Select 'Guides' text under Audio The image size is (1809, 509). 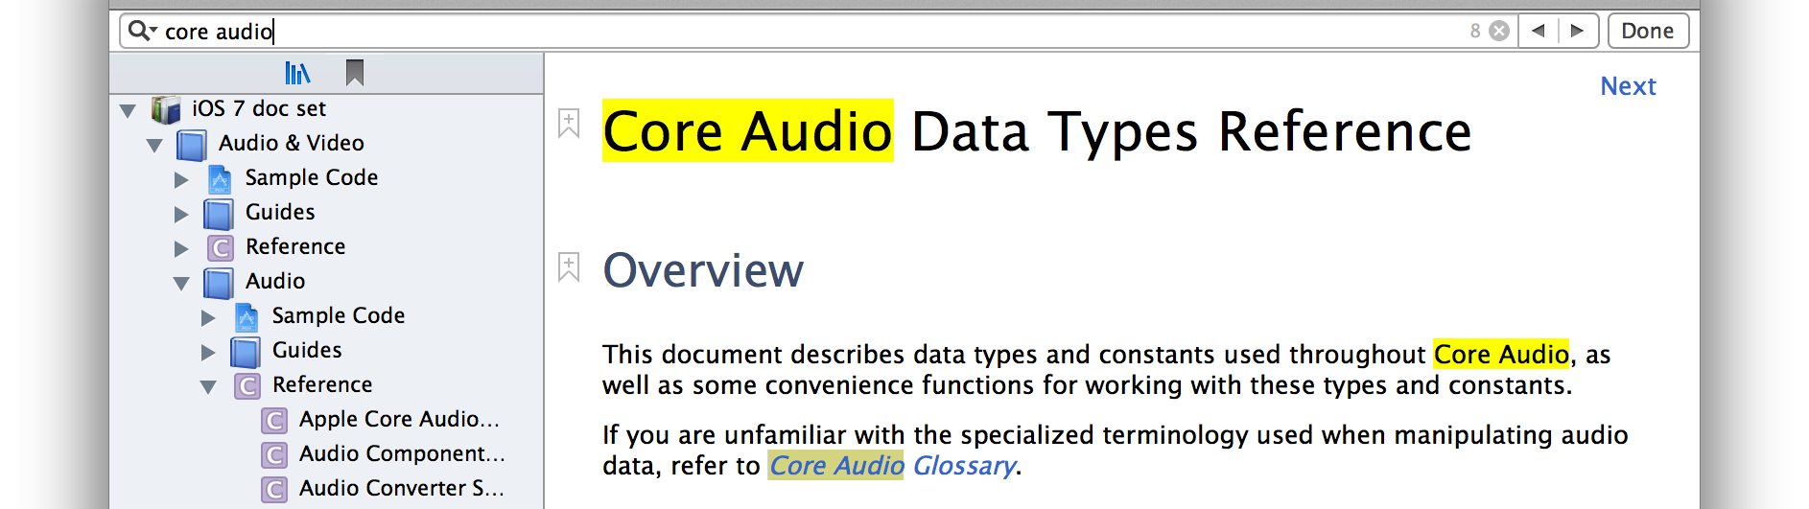click(307, 350)
